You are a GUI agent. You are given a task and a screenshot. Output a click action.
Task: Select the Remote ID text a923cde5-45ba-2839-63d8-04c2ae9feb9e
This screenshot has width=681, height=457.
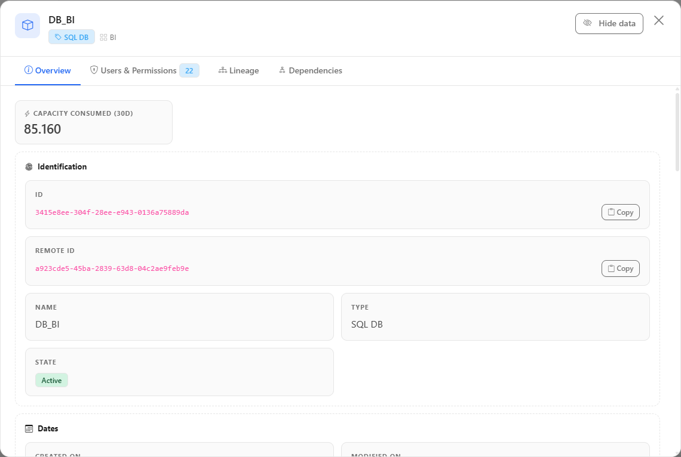[112, 268]
